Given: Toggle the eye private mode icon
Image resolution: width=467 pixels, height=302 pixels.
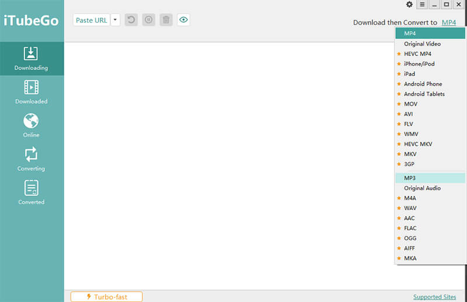Looking at the screenshot, I should [x=183, y=20].
